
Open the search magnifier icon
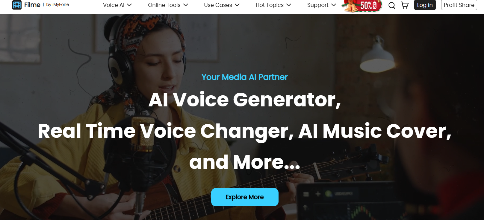(392, 5)
